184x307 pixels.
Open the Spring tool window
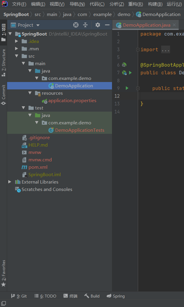(x=116, y=296)
